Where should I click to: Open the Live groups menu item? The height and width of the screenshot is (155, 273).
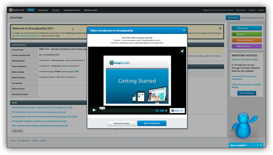click(x=43, y=10)
